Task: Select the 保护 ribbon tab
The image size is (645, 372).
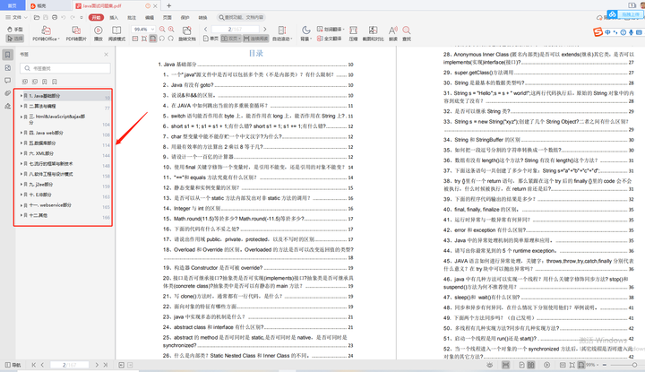Action: tap(185, 17)
